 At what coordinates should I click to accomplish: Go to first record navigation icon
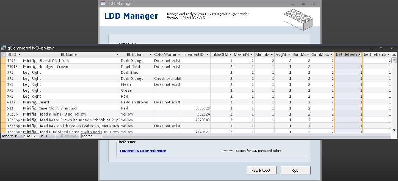(16, 136)
